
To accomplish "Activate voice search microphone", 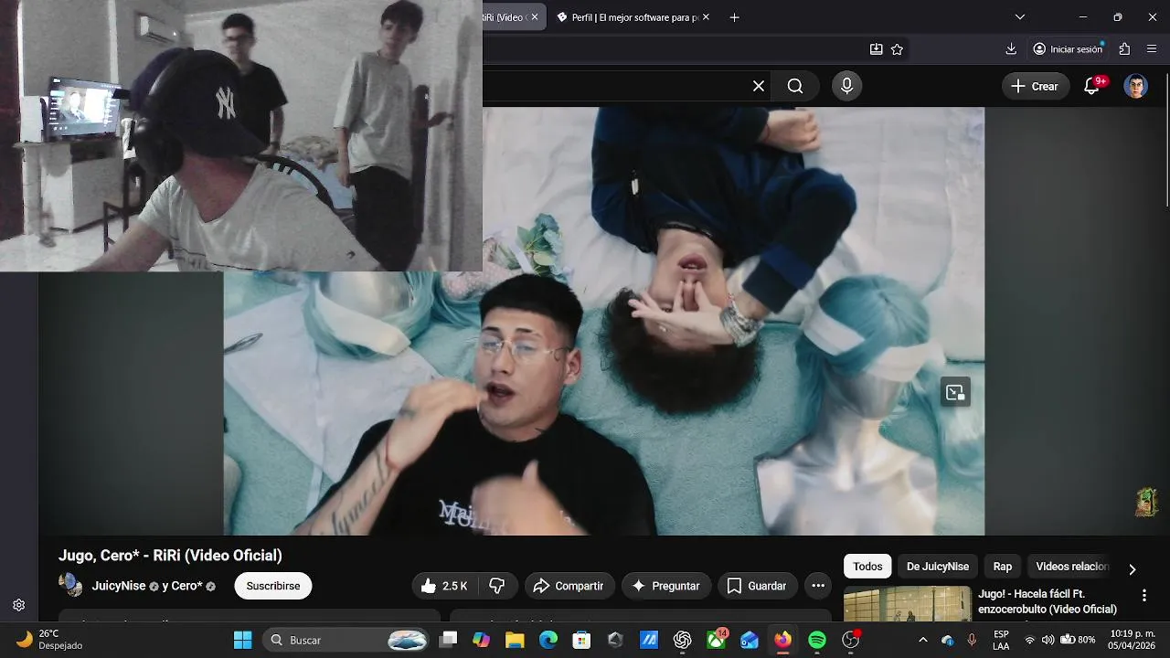I will click(x=846, y=86).
